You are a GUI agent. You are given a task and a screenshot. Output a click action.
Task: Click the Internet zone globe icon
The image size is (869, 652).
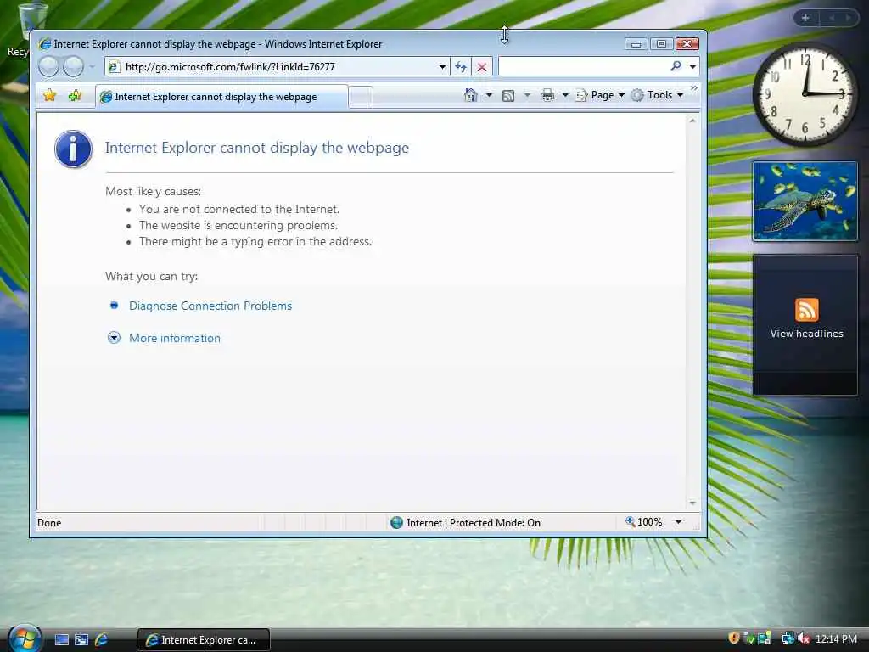point(396,522)
